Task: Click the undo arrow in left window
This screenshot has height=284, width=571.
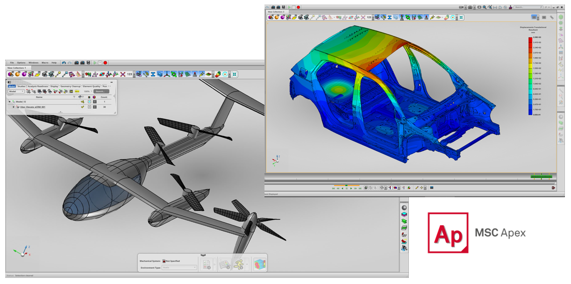Action: point(64,63)
